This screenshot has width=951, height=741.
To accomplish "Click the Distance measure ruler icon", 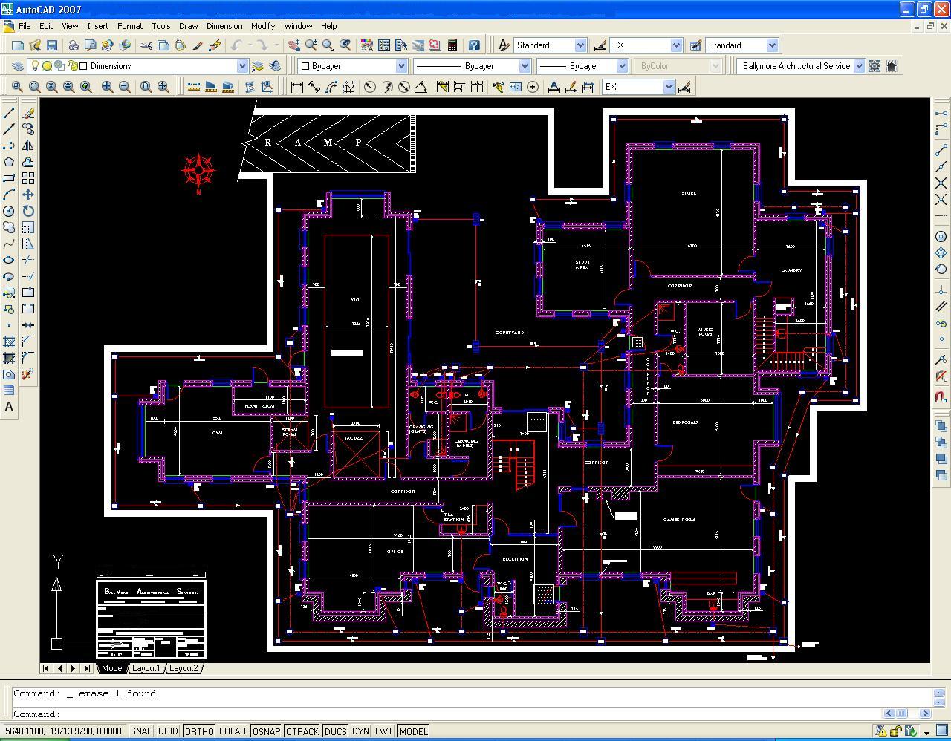I will point(194,87).
